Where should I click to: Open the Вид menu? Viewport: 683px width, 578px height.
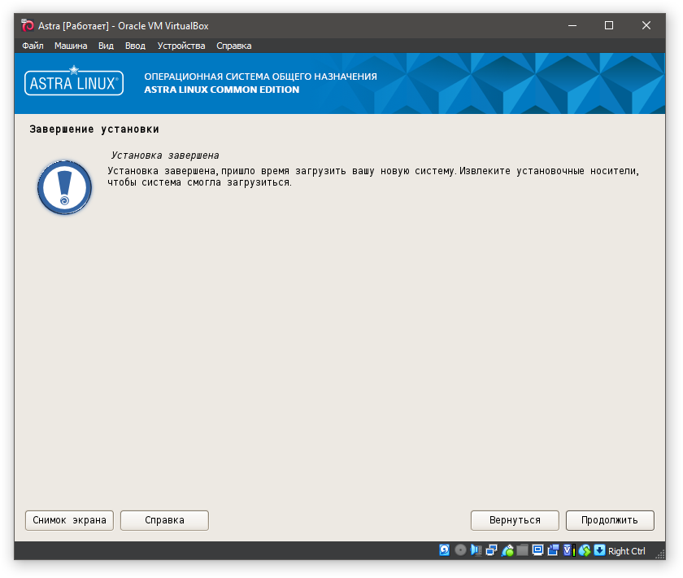[x=106, y=46]
